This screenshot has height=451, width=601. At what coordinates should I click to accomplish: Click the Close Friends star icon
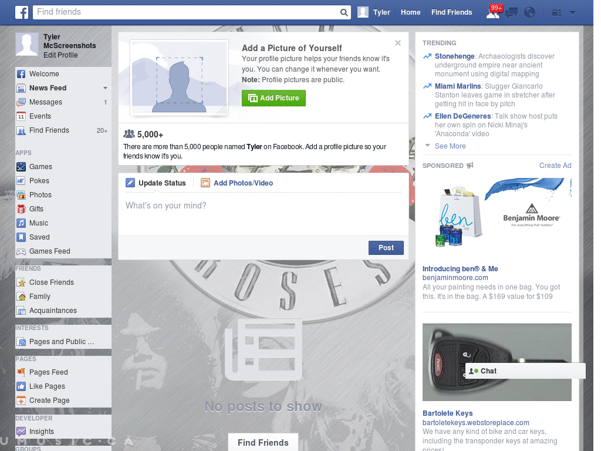(x=21, y=282)
